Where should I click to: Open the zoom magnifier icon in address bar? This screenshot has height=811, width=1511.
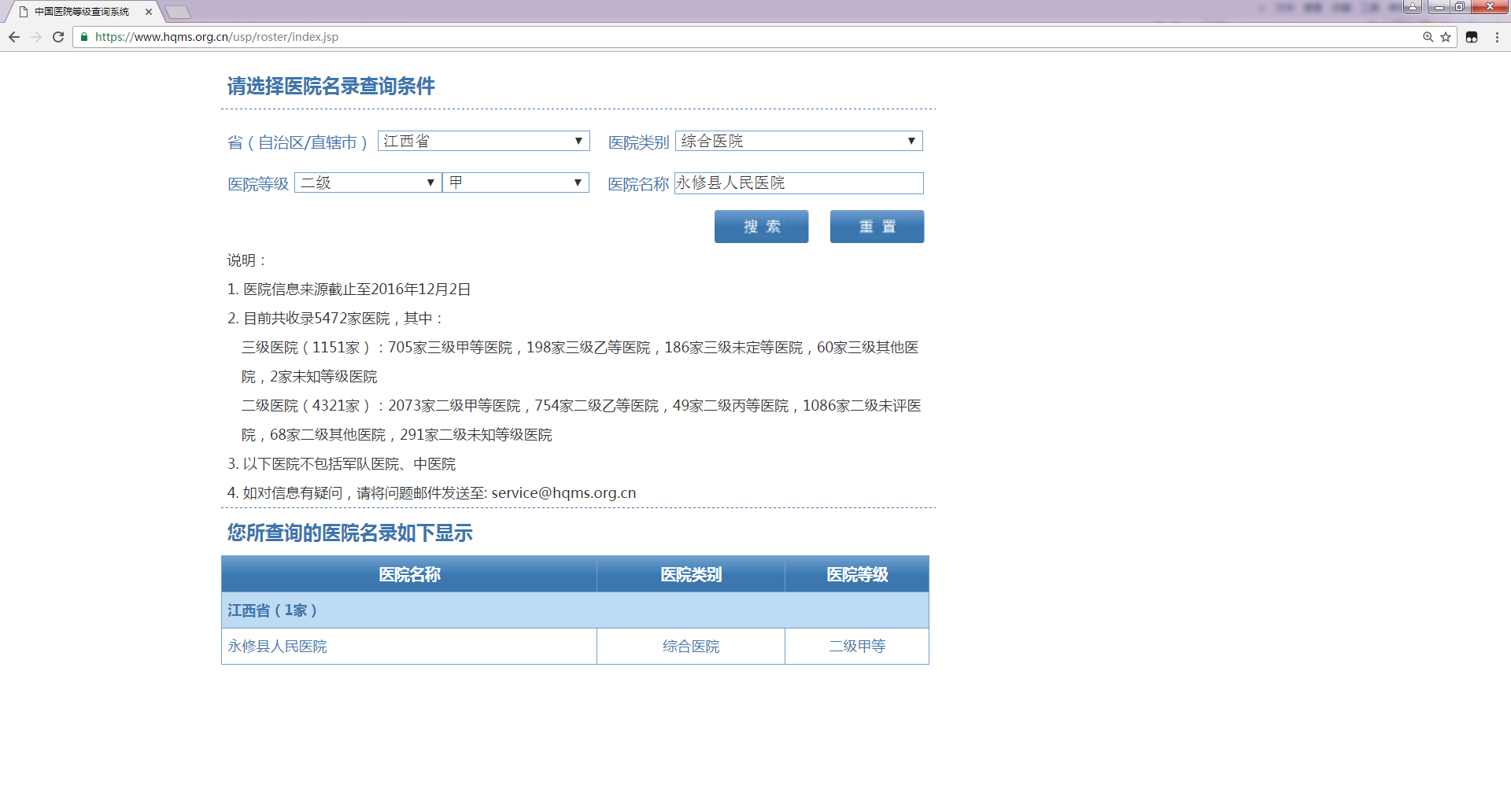pos(1428,37)
